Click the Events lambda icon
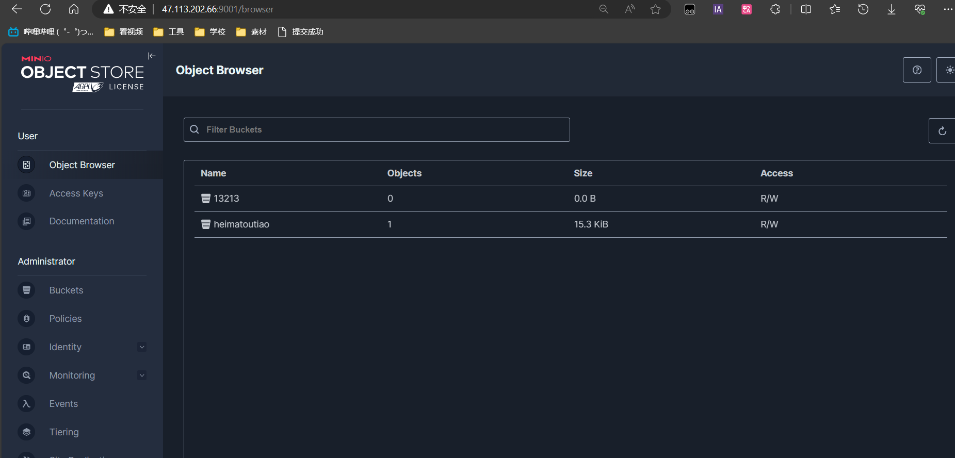The height and width of the screenshot is (458, 955). tap(26, 404)
